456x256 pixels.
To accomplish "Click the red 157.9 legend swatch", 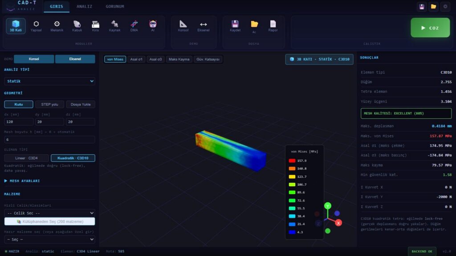I will [292, 160].
